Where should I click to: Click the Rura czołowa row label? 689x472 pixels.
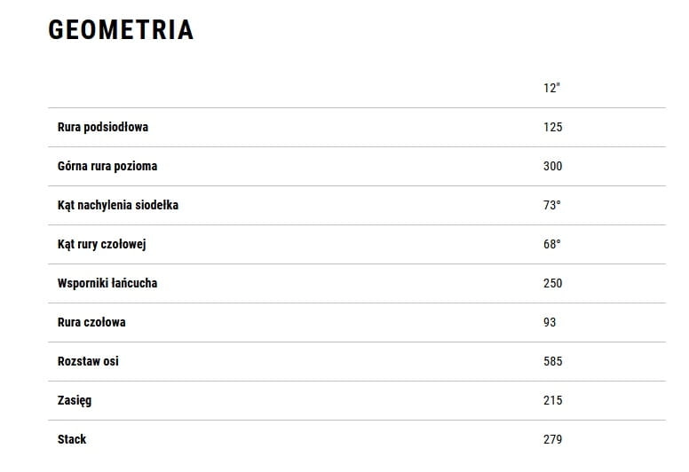[91, 322]
